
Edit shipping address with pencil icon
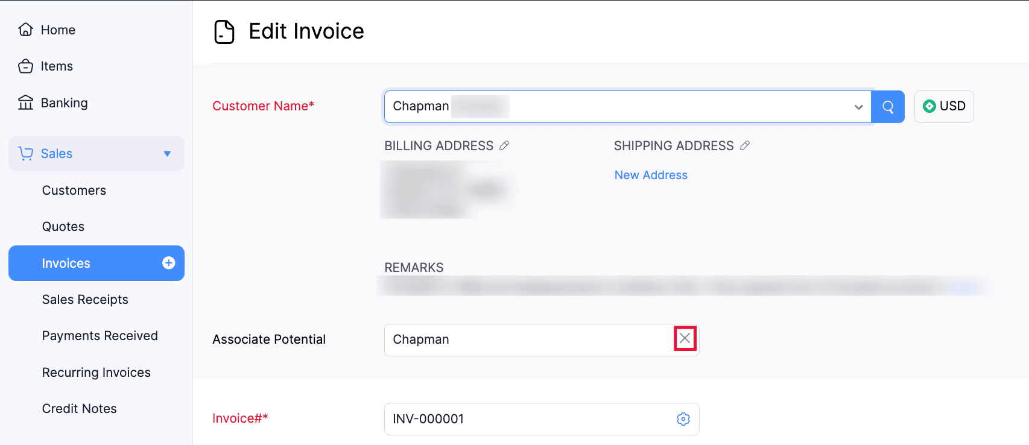745,145
